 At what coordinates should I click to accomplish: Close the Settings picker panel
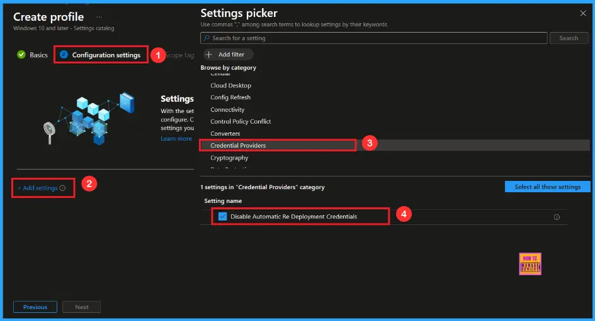click(x=582, y=13)
